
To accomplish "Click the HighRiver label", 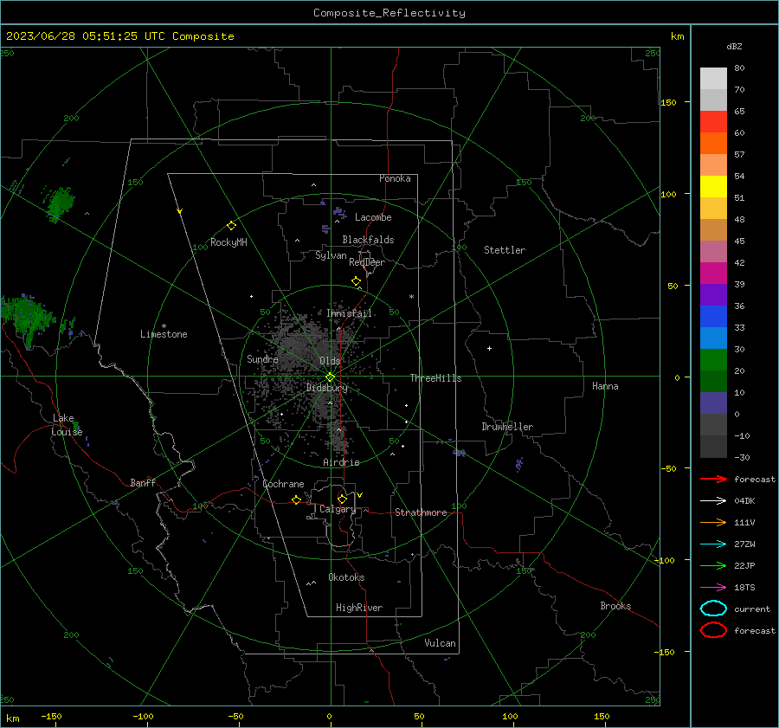I will 359,608.
